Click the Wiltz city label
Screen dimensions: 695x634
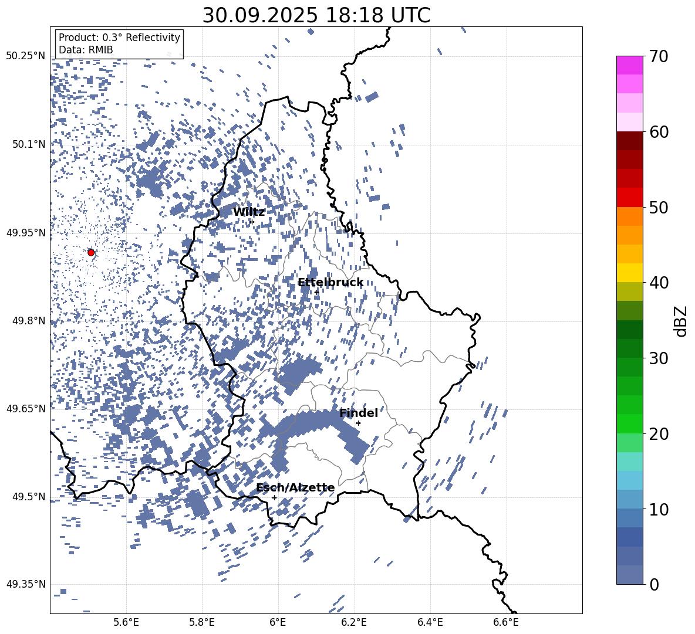click(249, 212)
